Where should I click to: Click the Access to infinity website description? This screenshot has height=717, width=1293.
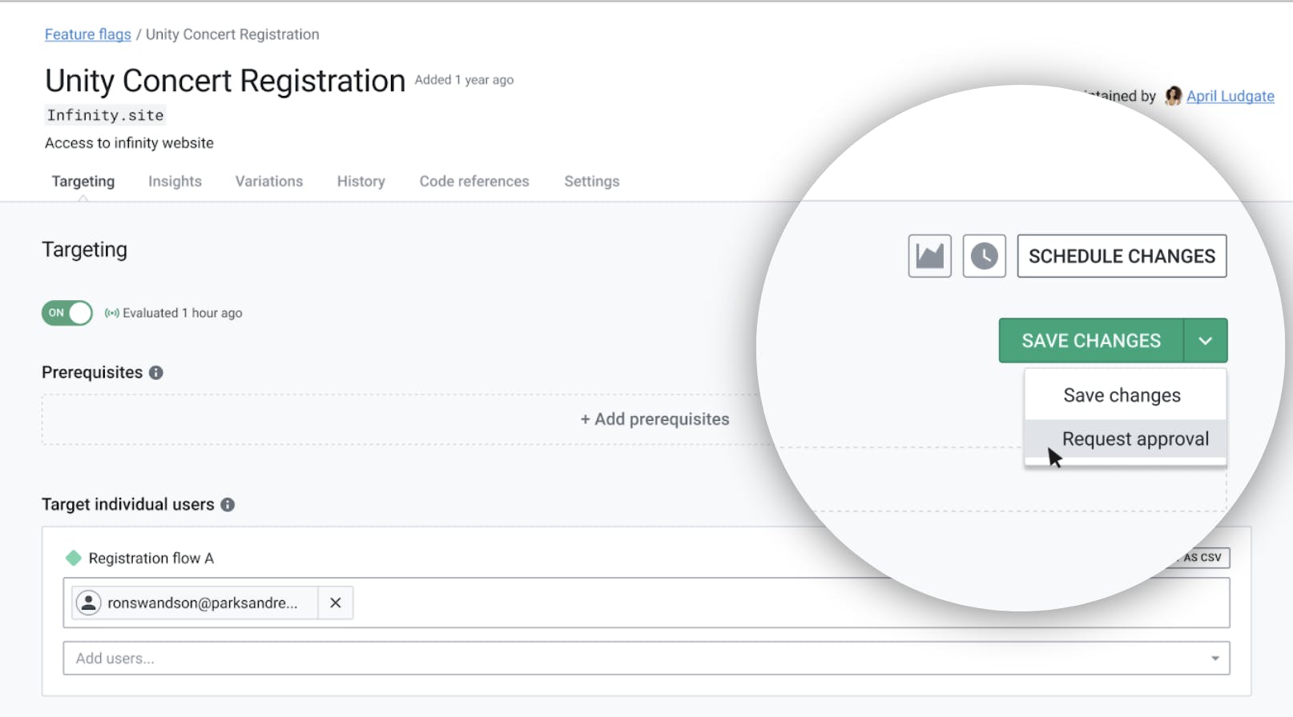[x=129, y=143]
